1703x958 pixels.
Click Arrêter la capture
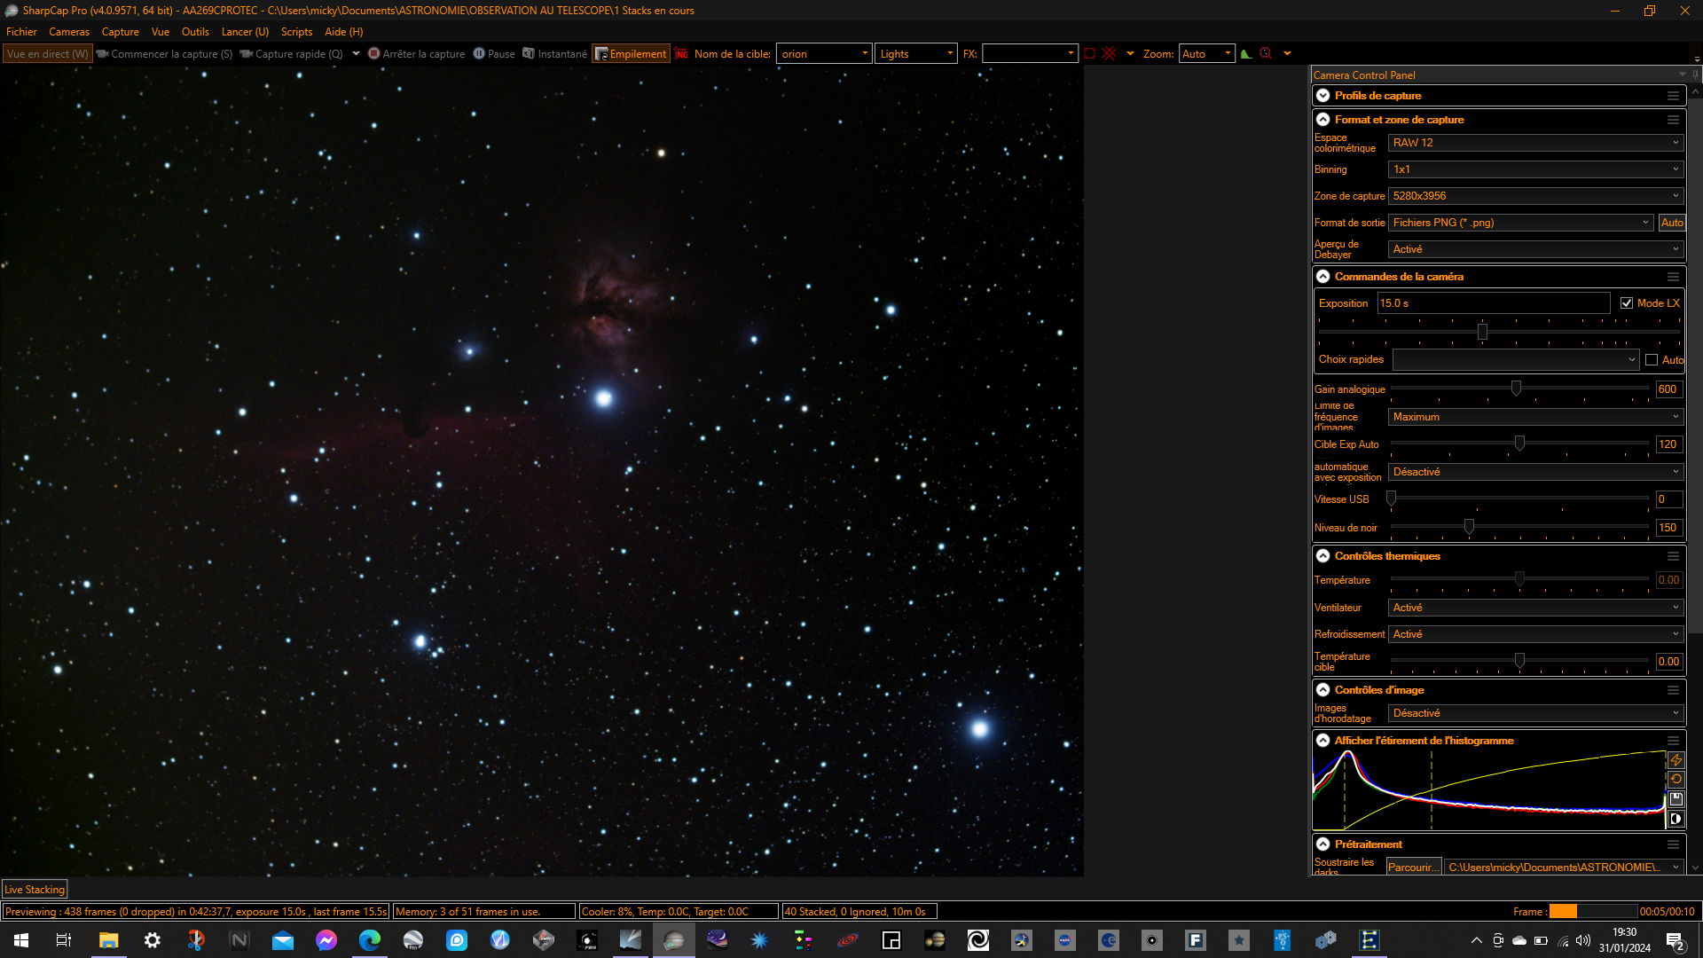point(417,54)
